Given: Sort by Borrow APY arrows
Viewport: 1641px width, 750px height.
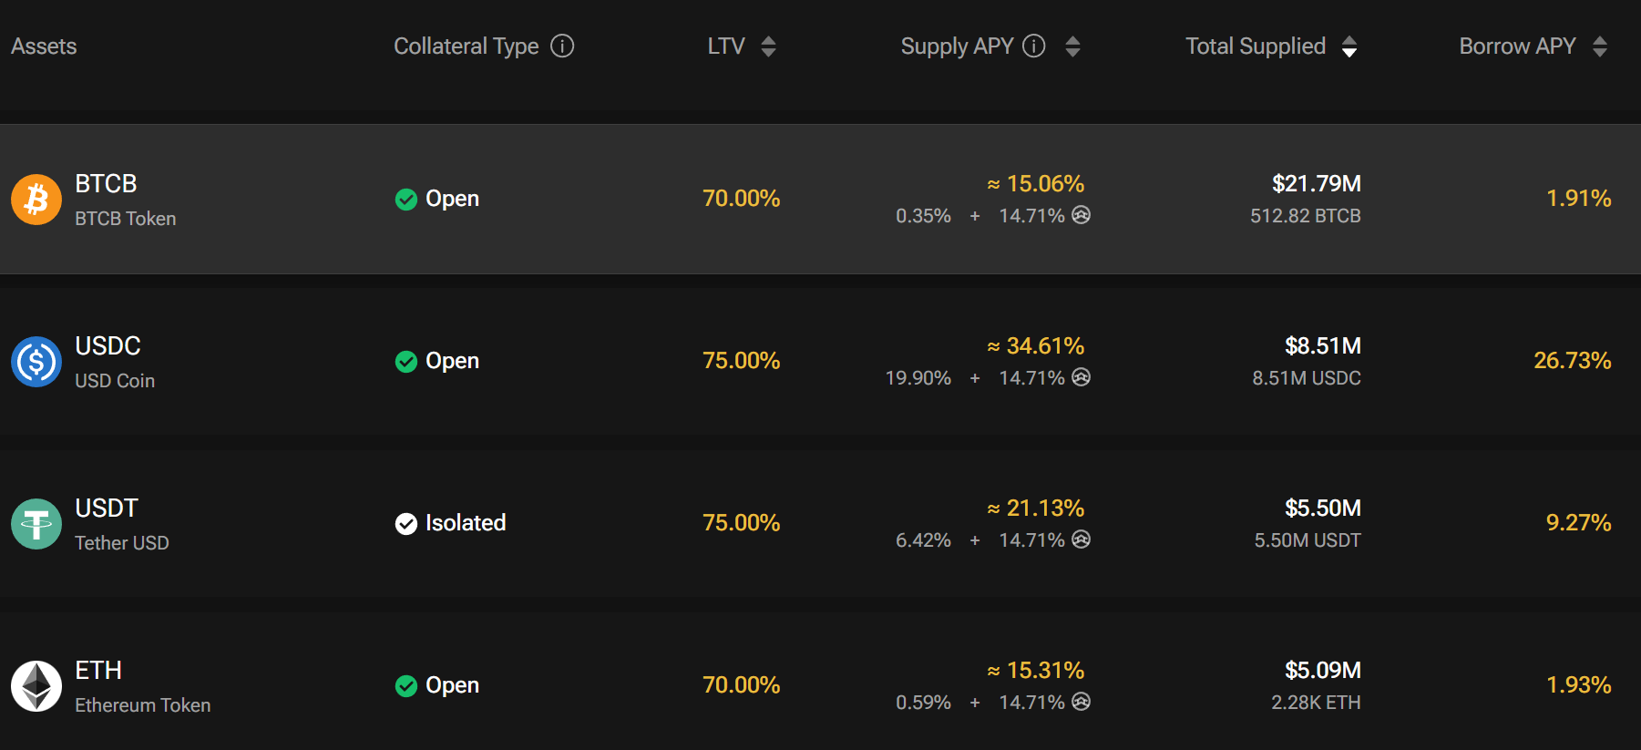Looking at the screenshot, I should click(1600, 46).
